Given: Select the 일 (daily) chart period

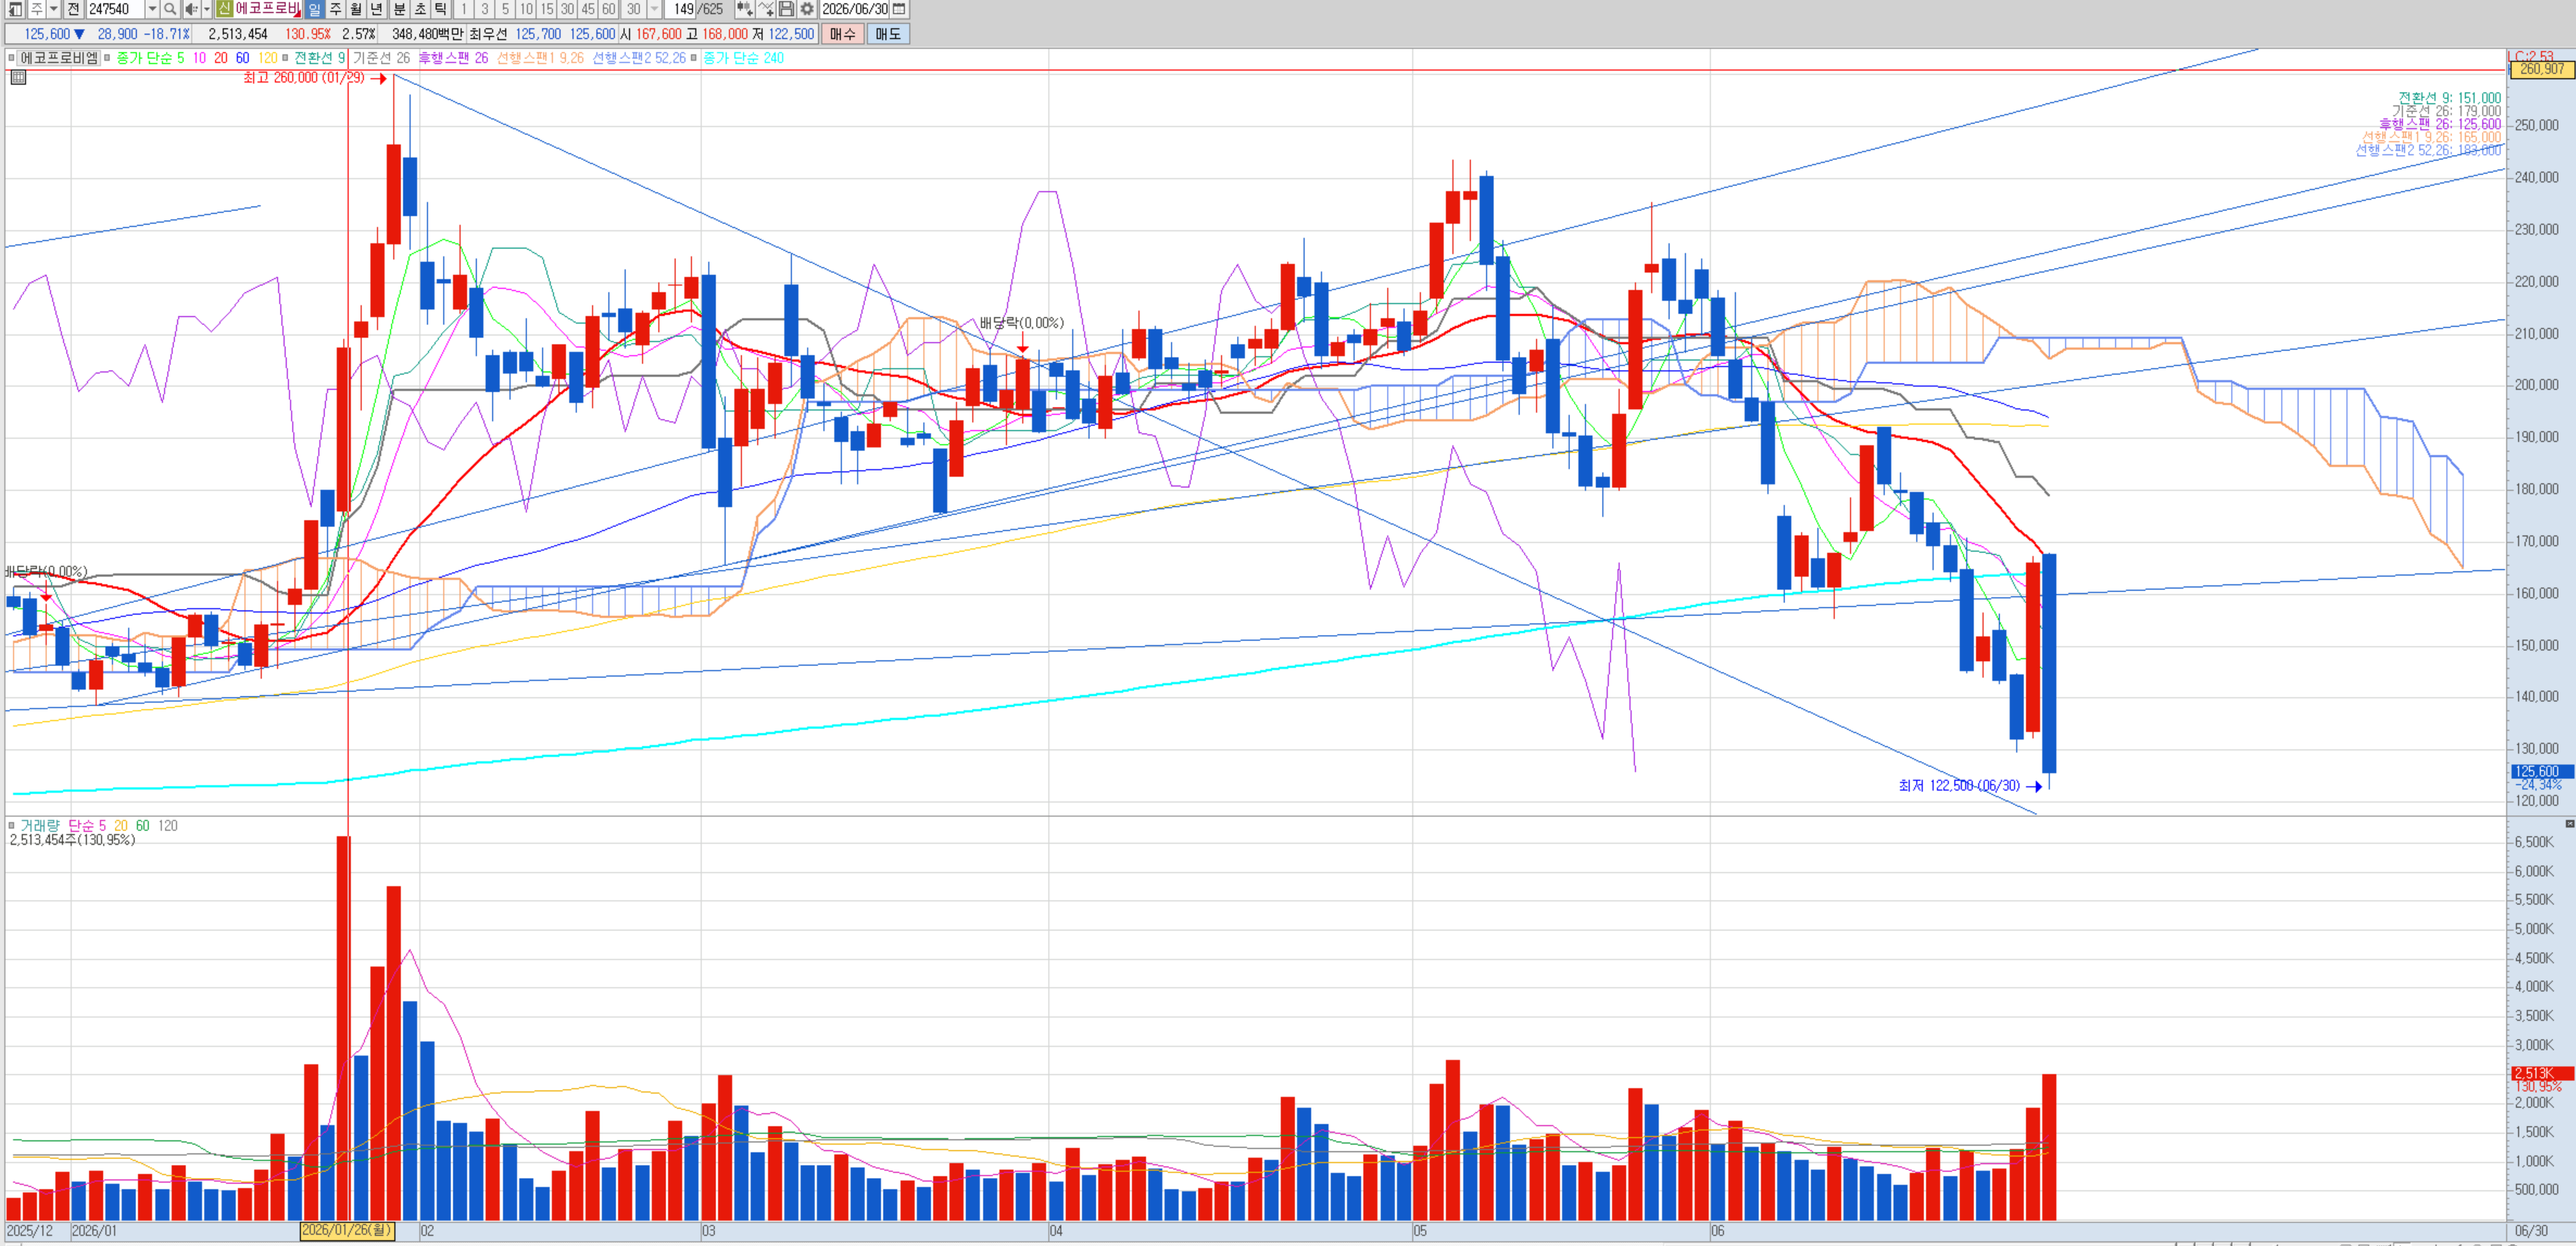Looking at the screenshot, I should tap(314, 9).
